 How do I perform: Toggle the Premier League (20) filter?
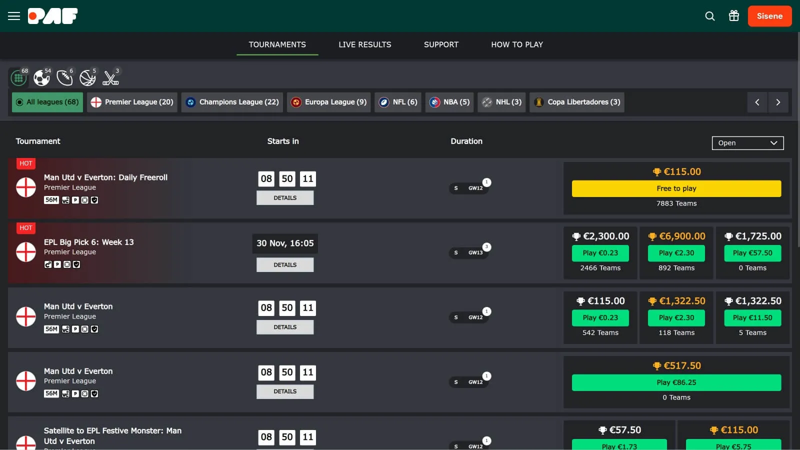(132, 102)
